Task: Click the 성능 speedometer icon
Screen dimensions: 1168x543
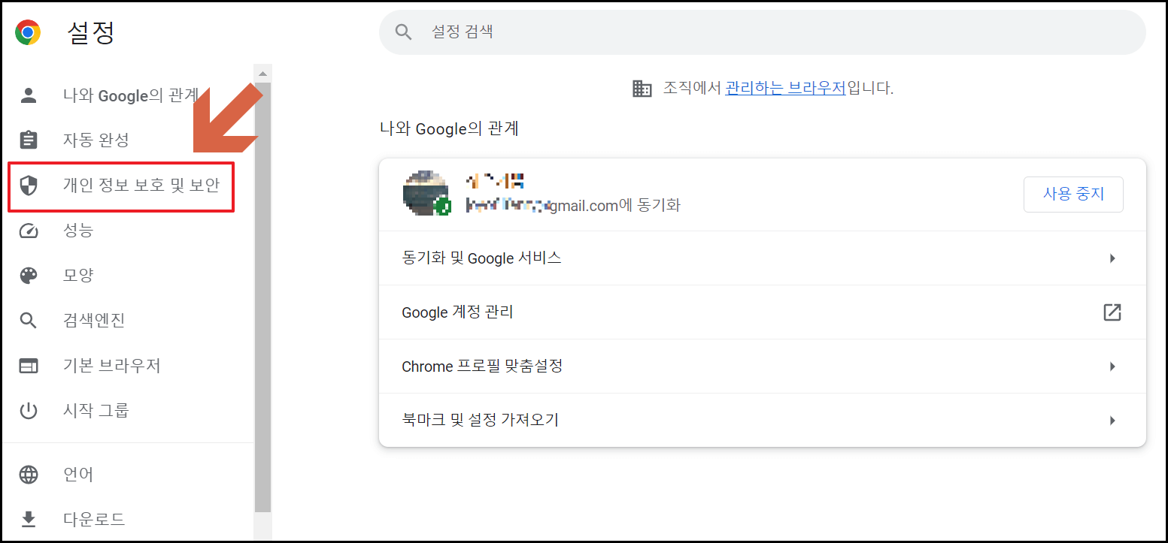Action: click(x=29, y=231)
